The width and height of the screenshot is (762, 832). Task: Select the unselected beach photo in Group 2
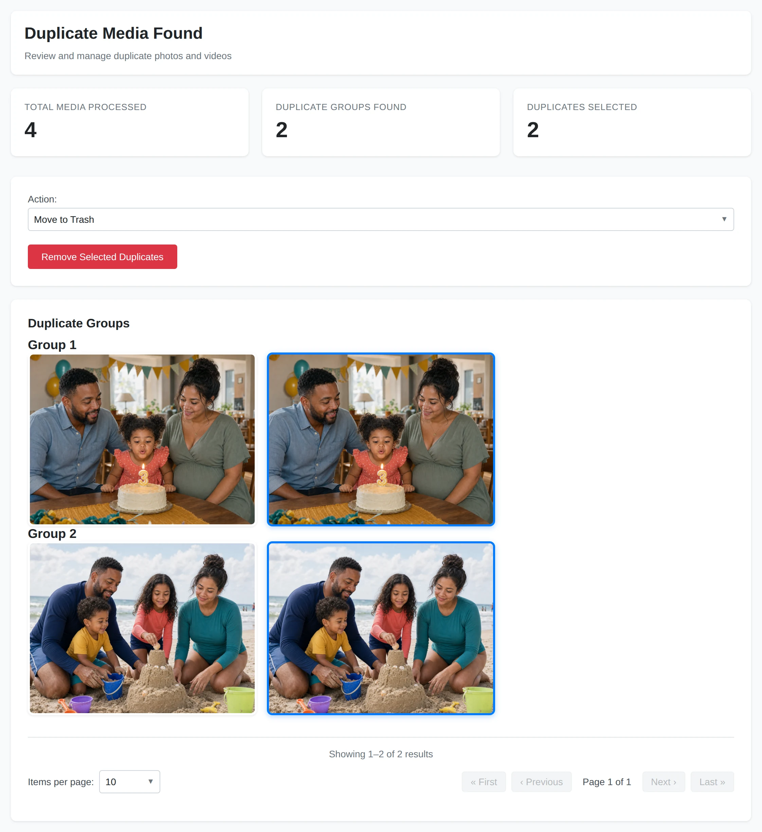pos(142,628)
